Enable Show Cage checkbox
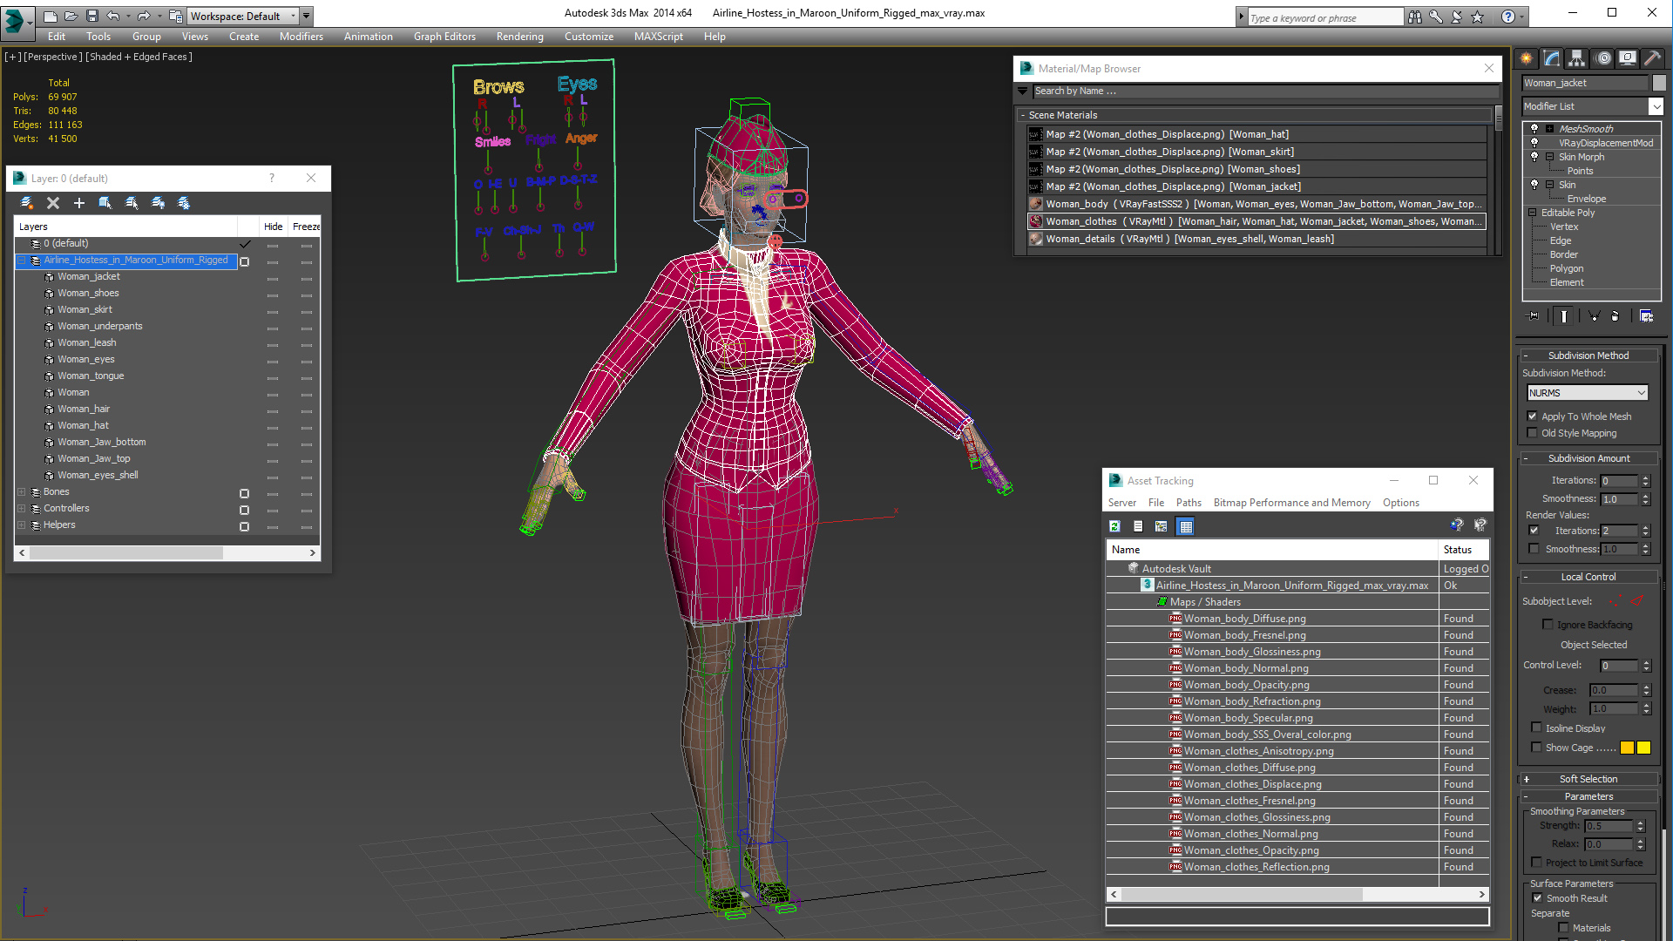Viewport: 1673px width, 941px height. (1536, 747)
